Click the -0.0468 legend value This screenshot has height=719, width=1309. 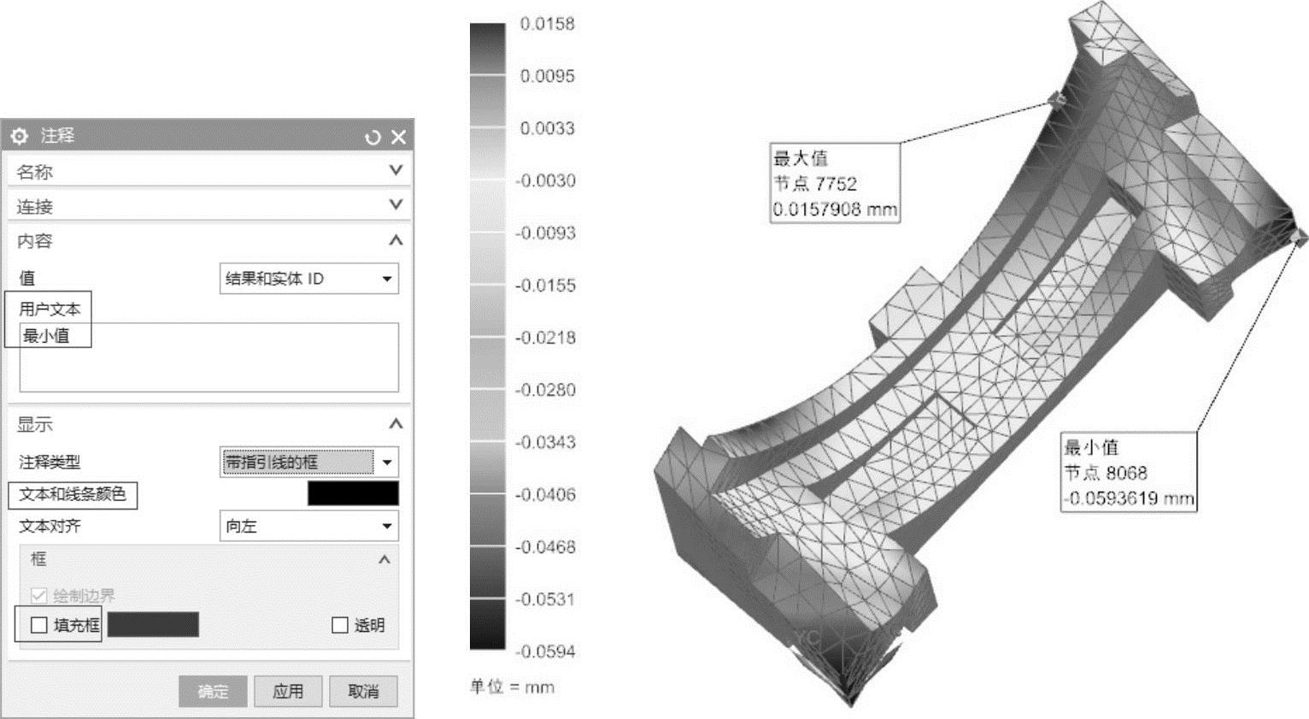[545, 546]
